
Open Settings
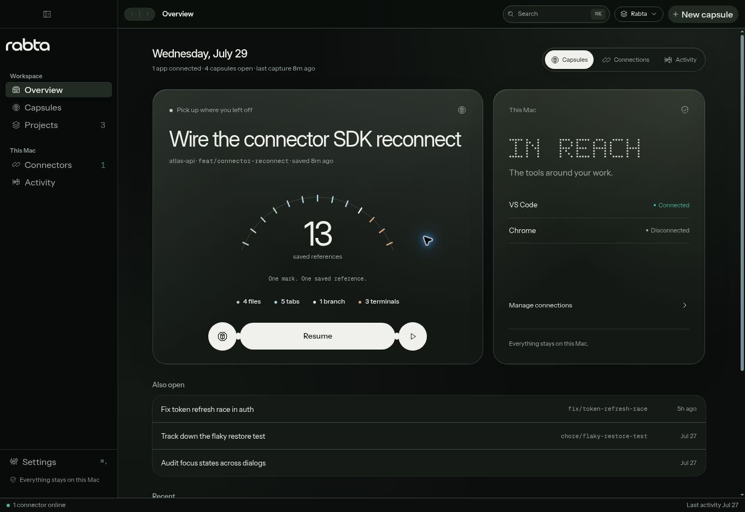(58, 462)
